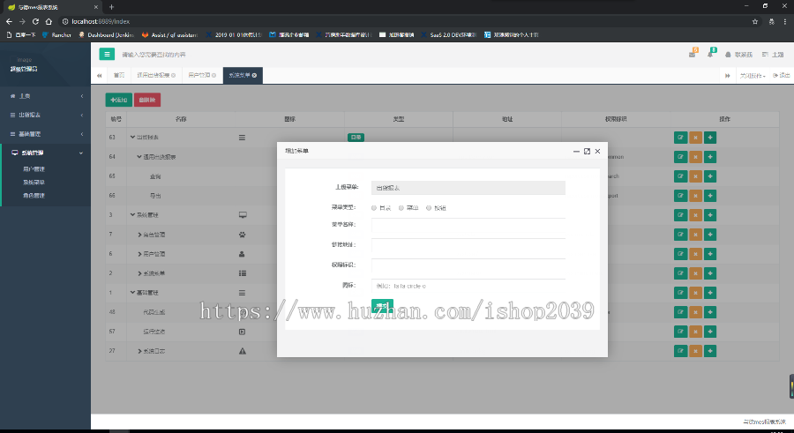Screen dimensions: 794x433
Task: Click orange delete icon for row 65
Action: pos(696,176)
